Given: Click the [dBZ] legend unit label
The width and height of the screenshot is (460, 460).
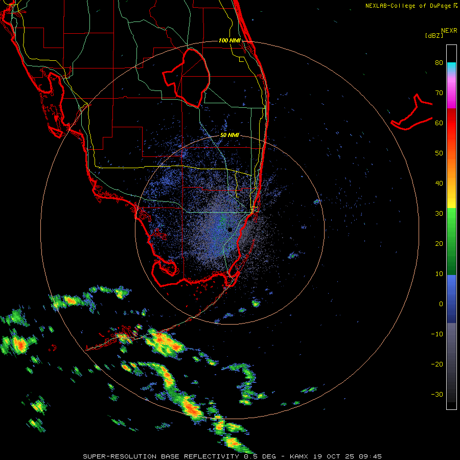Looking at the screenshot, I should tap(434, 36).
